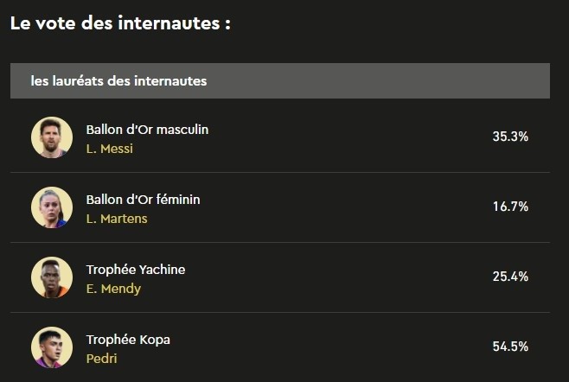Click the E. Mendy name
Screen dimensions: 569x382
point(113,289)
